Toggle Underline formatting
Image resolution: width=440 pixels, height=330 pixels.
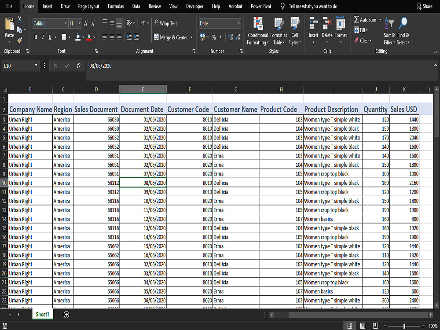(50, 37)
